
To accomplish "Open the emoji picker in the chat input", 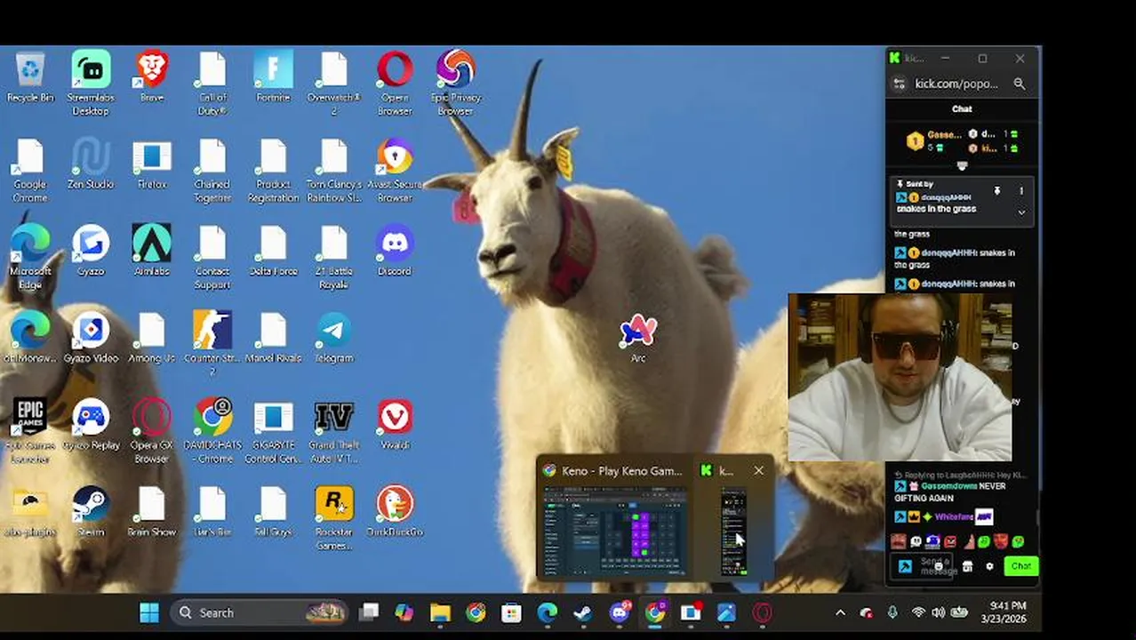I will (939, 566).
